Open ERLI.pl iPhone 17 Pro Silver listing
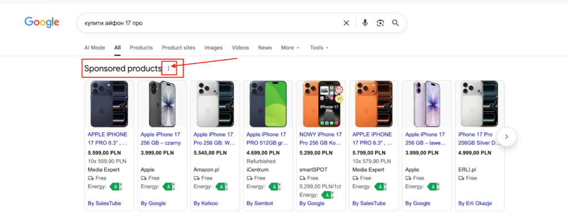 (x=479, y=138)
